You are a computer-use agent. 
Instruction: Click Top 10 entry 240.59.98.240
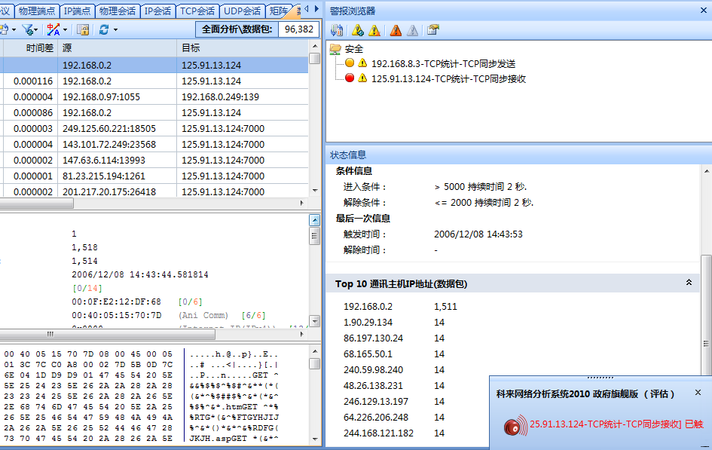pos(373,370)
